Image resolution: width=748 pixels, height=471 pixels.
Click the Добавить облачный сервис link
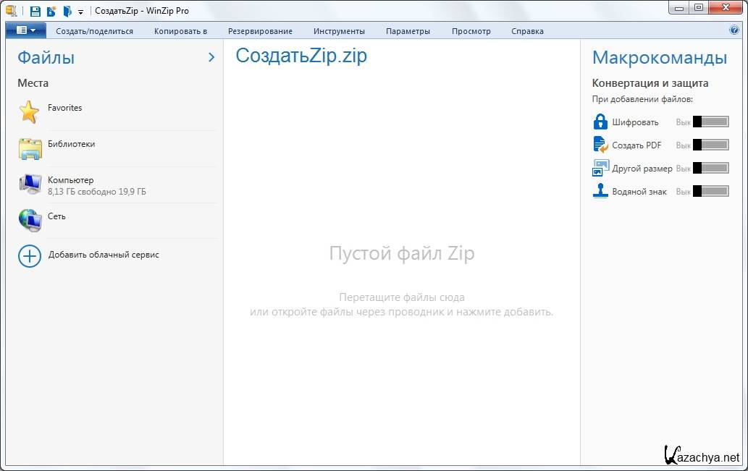[x=104, y=255]
